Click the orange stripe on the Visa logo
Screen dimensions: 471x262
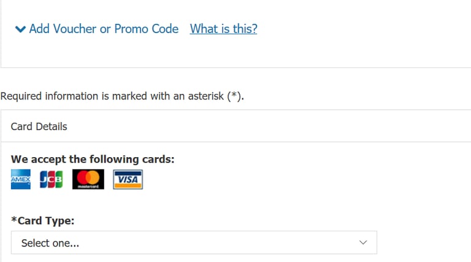click(x=128, y=186)
